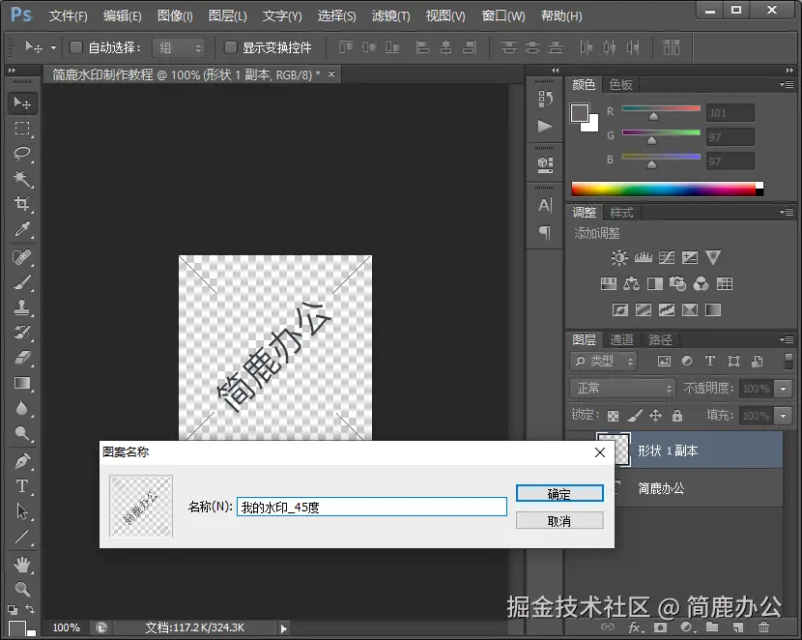
Task: Click the 取消 button in pattern dialog
Action: pos(559,519)
